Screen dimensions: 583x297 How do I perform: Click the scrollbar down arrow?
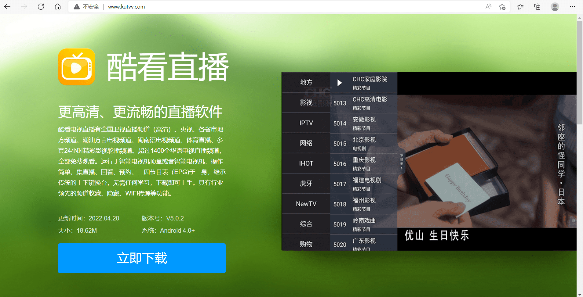click(579, 294)
